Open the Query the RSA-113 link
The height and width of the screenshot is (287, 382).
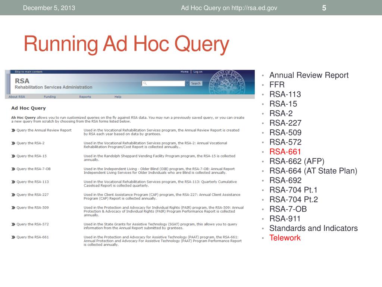tap(33, 182)
